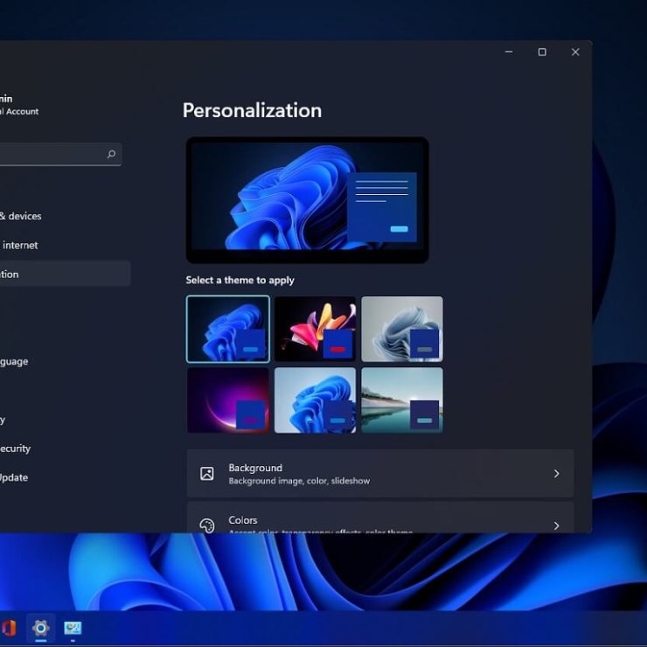Click the desktop preview image

pyautogui.click(x=308, y=200)
